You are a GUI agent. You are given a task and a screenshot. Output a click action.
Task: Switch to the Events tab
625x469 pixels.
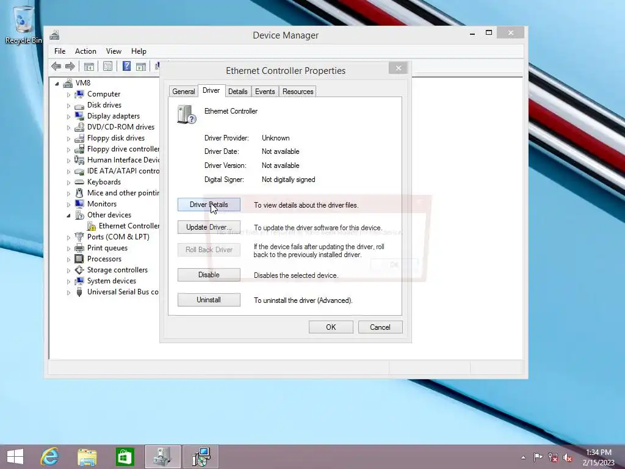coord(265,92)
